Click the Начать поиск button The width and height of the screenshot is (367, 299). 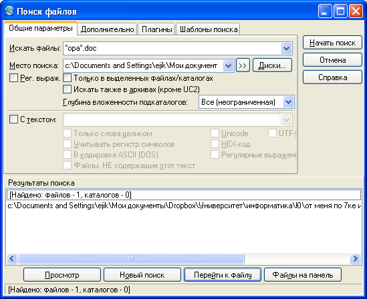pos(332,43)
